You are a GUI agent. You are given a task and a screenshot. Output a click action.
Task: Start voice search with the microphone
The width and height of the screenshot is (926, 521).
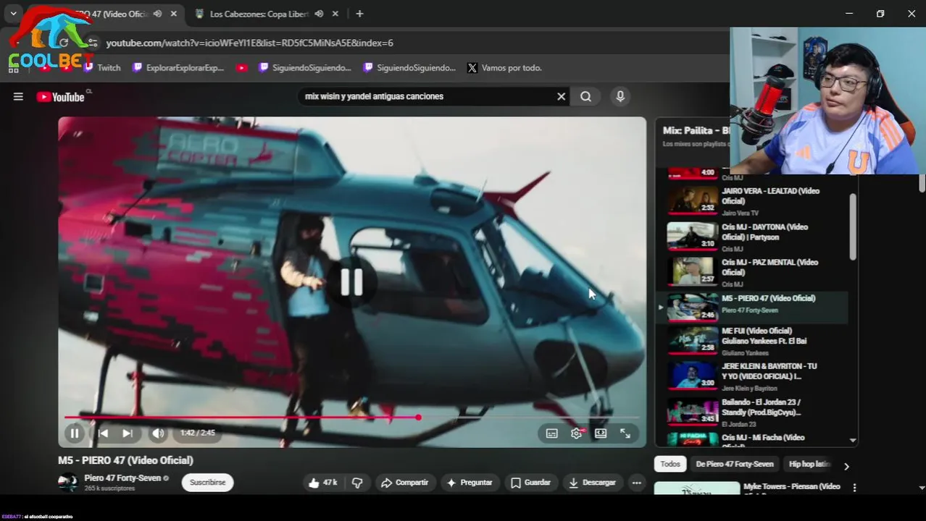620,96
